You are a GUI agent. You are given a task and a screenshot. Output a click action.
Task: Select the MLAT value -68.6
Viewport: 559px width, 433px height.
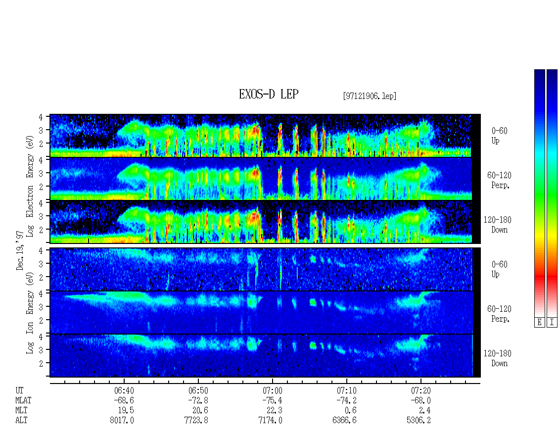point(124,400)
